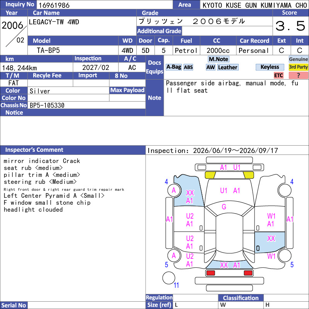Click the M.Note docs badge
The height and width of the screenshot is (309, 309).
pos(218,59)
